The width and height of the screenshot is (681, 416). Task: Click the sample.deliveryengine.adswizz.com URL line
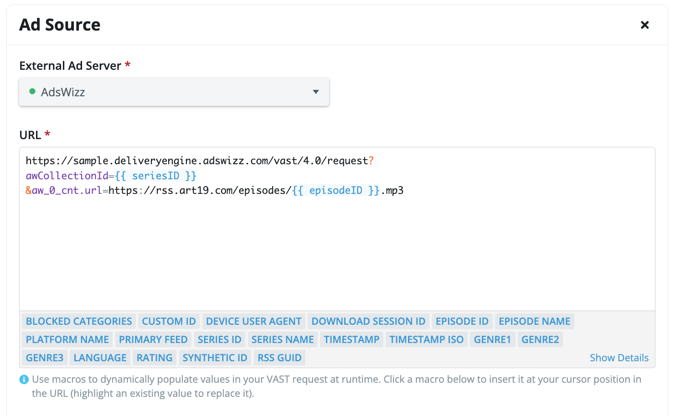click(x=200, y=161)
